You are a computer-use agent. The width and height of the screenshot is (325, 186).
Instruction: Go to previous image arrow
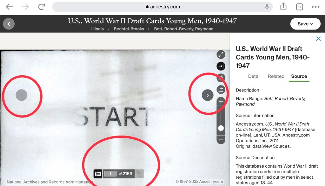pos(22,95)
